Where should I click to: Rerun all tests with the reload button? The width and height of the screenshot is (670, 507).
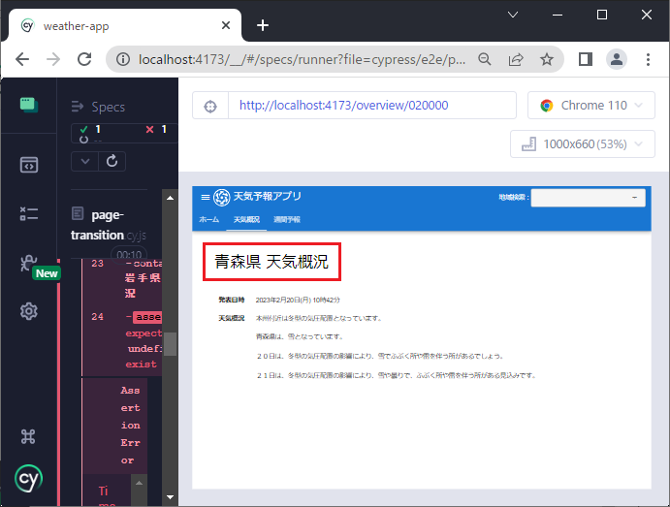[112, 161]
